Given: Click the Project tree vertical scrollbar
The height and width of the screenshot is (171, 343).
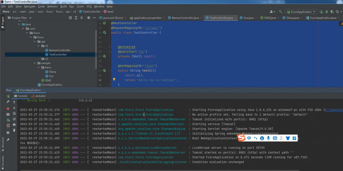Looking at the screenshot, I should point(96,49).
